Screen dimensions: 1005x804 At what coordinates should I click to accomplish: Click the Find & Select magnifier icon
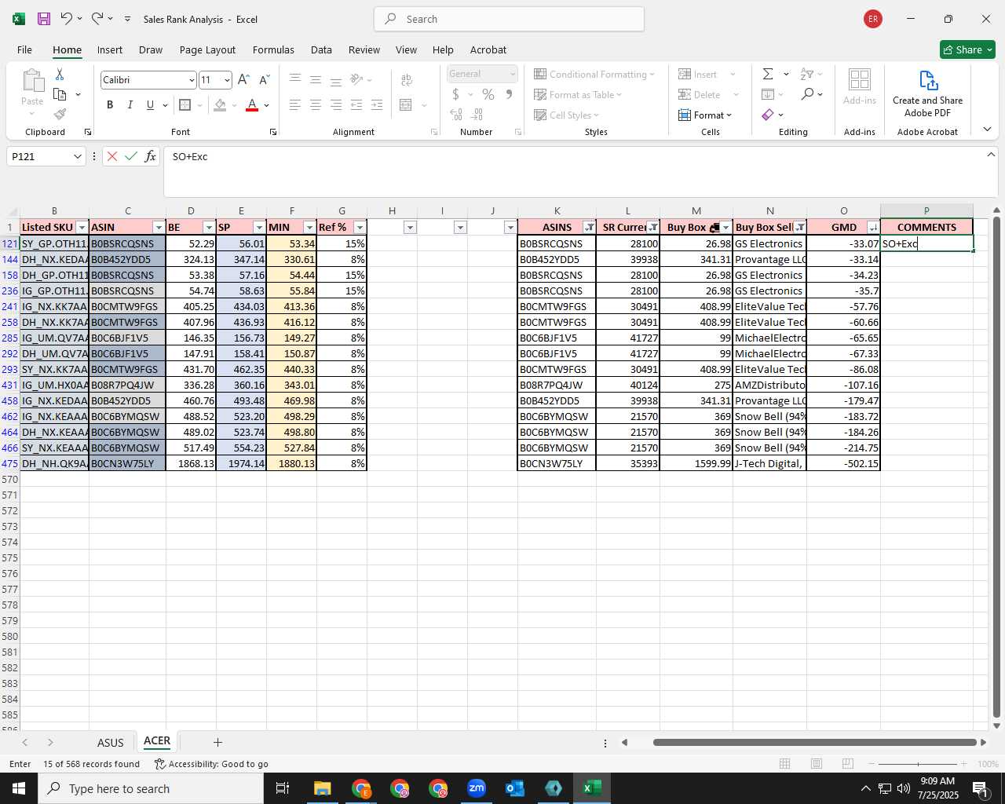807,94
